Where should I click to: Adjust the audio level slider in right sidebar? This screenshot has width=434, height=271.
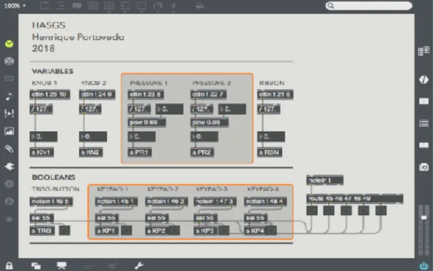click(x=424, y=218)
